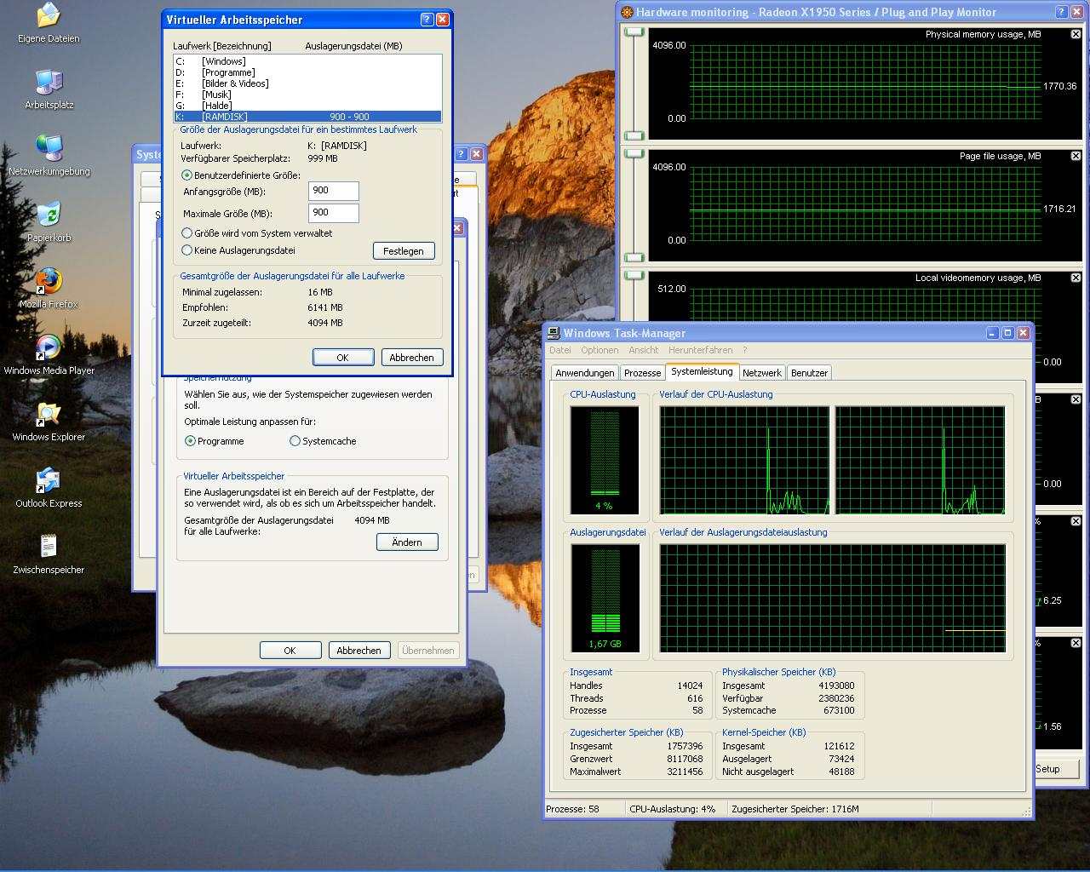The height and width of the screenshot is (872, 1090).
Task: Open the Ansicht menu in Task-Manager
Action: click(x=643, y=350)
